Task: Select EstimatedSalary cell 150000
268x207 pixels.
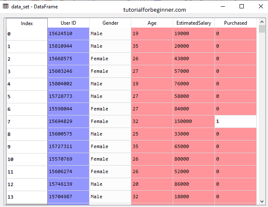Action: pyautogui.click(x=194, y=122)
